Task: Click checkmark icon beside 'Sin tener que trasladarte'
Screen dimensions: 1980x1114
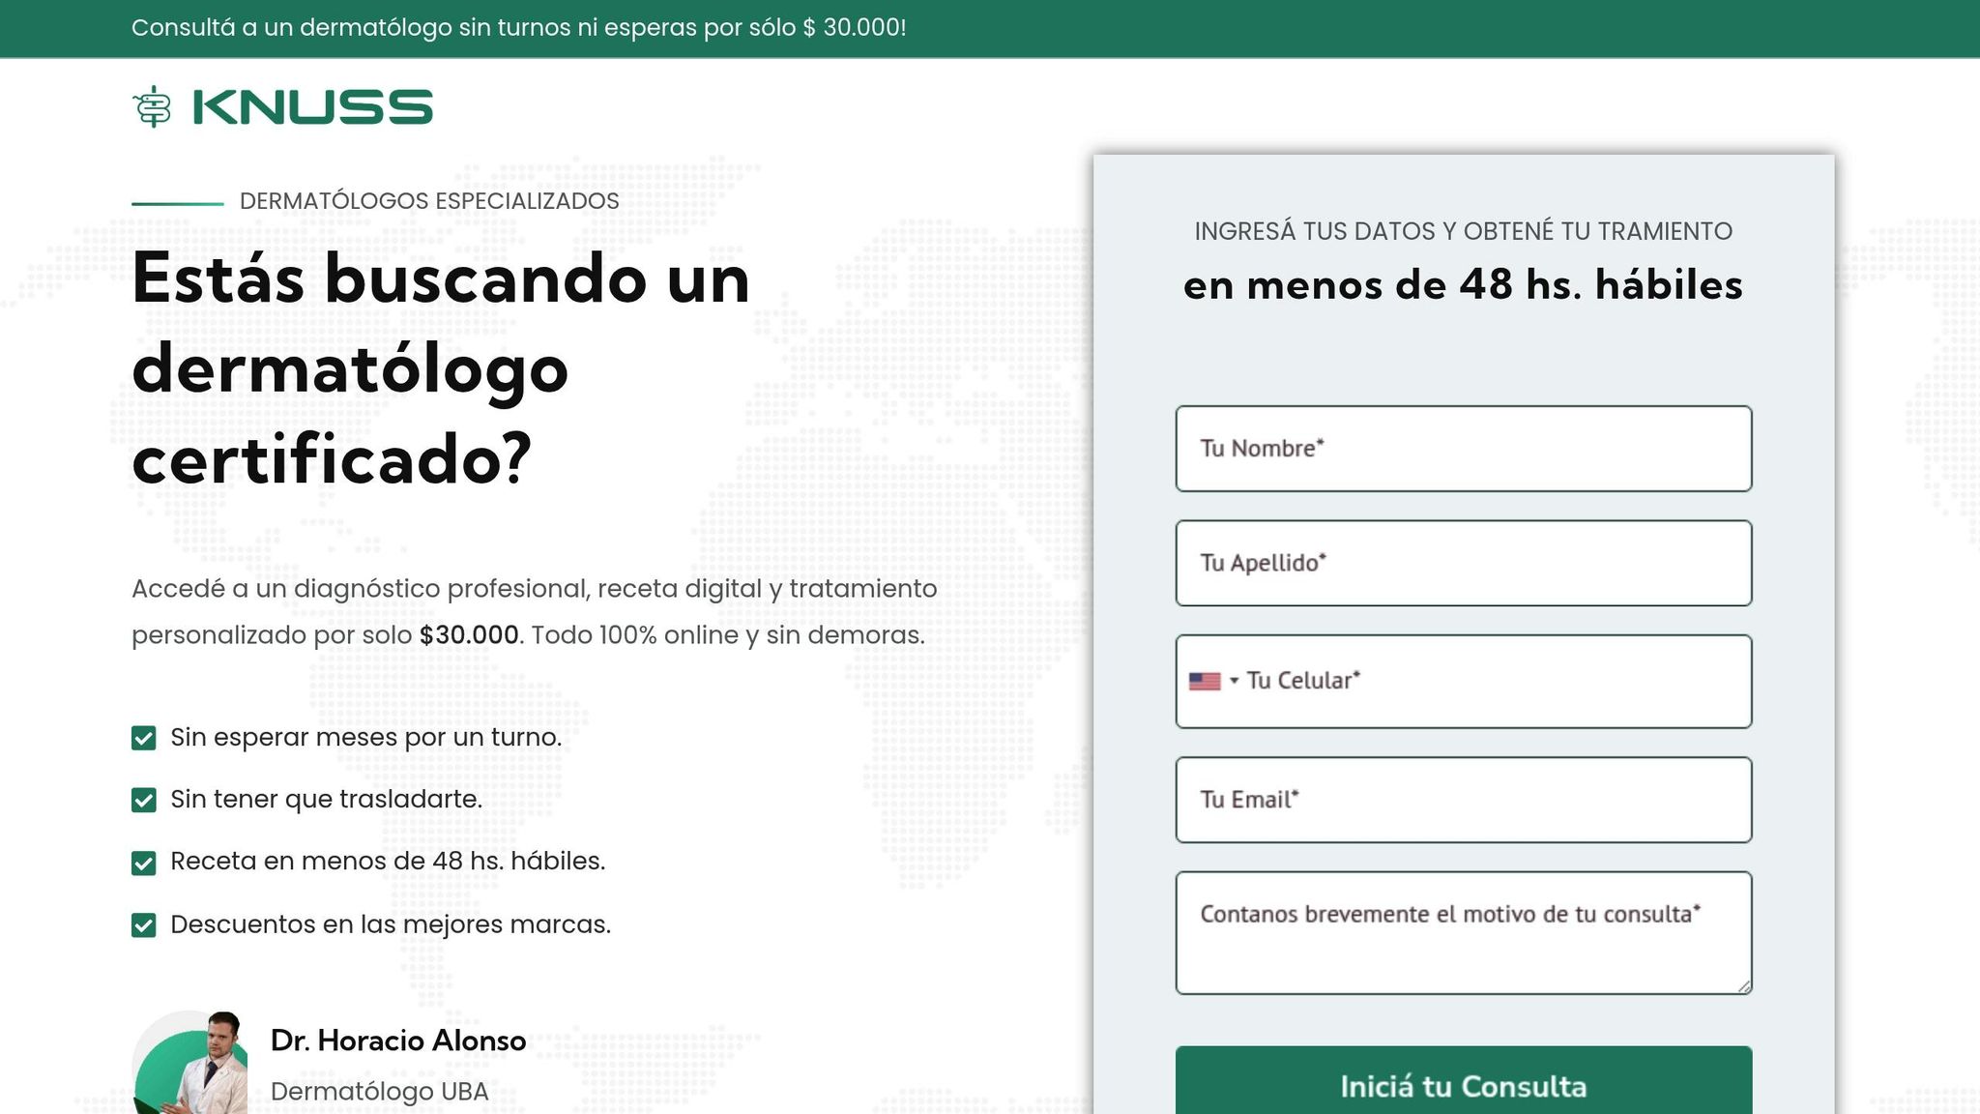Action: coord(144,800)
